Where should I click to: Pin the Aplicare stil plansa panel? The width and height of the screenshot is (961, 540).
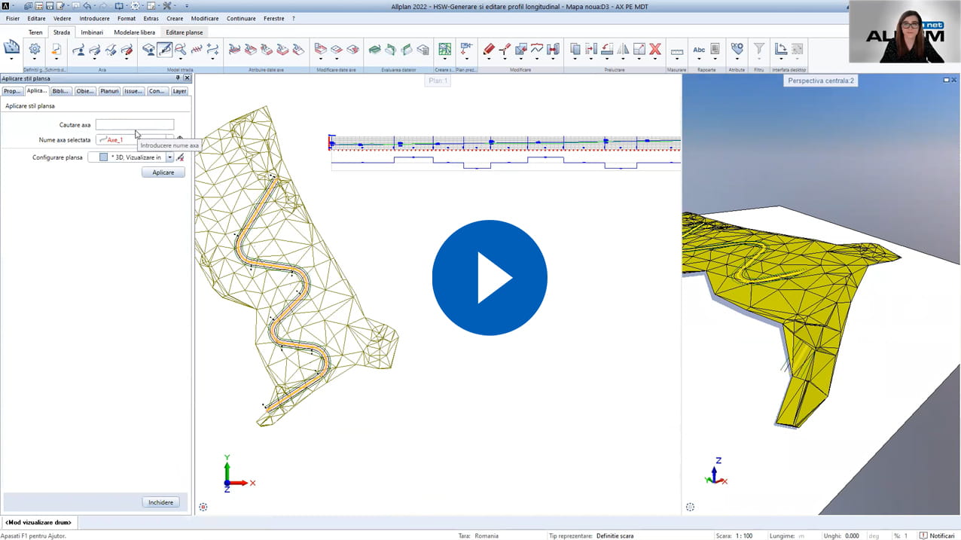(178, 78)
